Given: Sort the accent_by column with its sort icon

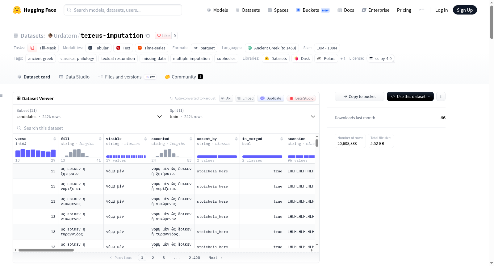Looking at the screenshot, I should [236, 139].
